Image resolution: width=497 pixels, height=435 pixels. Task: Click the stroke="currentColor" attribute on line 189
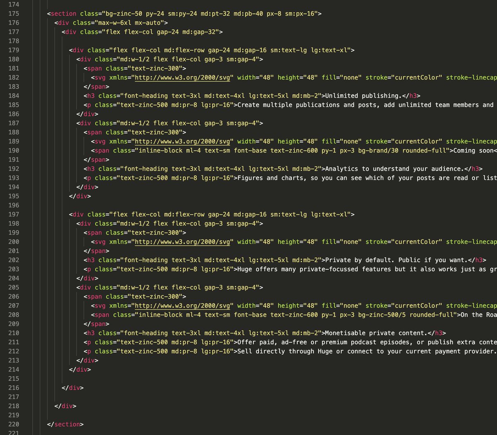pos(404,141)
